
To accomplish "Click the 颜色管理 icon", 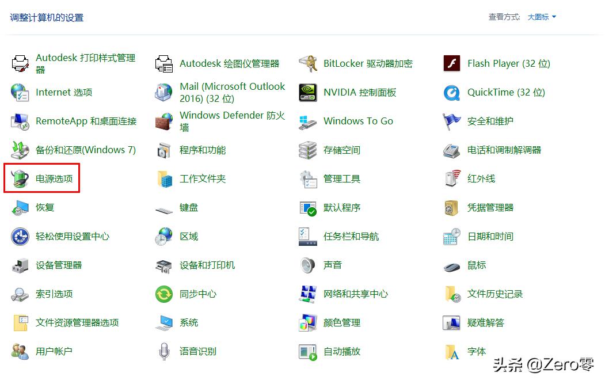I will (308, 322).
